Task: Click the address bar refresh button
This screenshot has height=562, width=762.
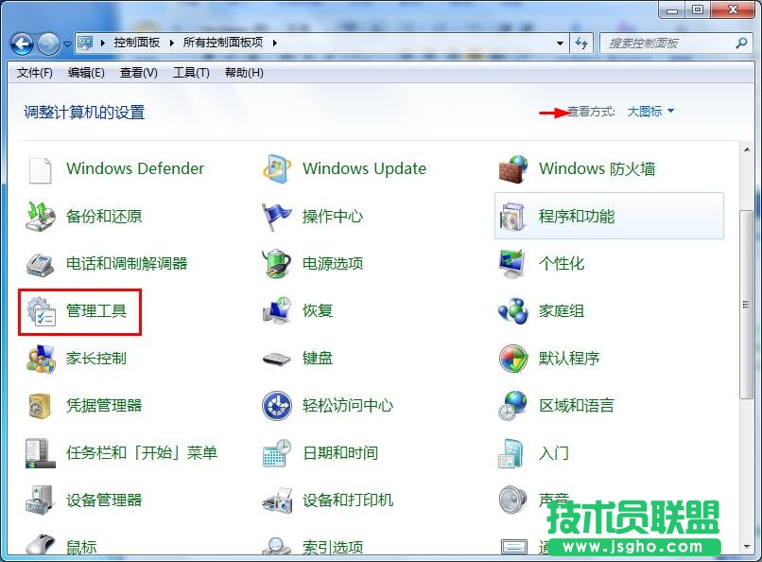Action: point(582,44)
